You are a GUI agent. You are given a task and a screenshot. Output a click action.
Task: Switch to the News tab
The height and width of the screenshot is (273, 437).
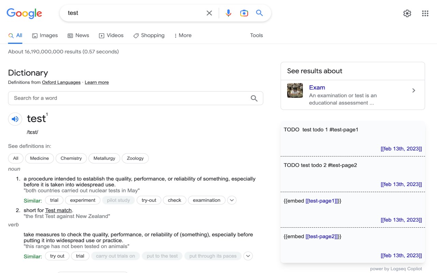[x=78, y=35]
